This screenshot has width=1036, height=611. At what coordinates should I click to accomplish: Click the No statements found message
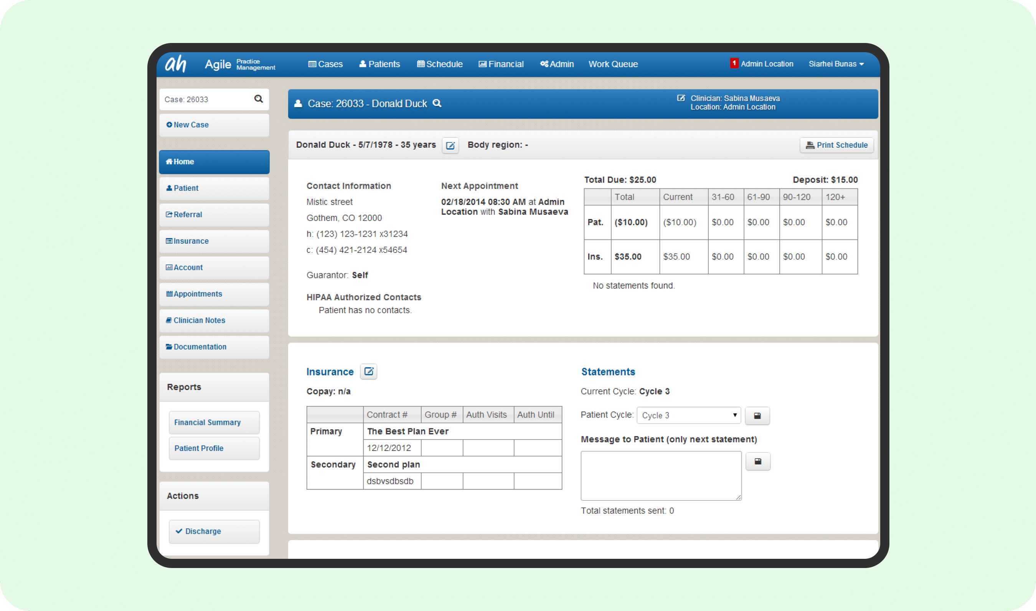point(633,286)
